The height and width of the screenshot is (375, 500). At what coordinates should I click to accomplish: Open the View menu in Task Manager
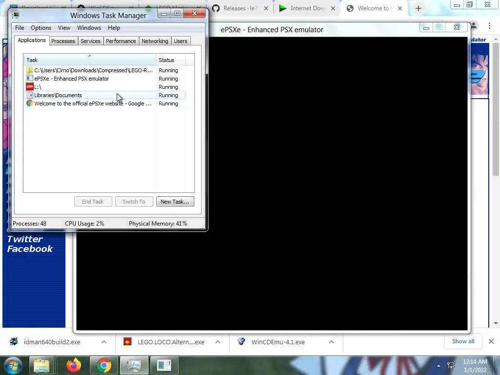click(64, 28)
